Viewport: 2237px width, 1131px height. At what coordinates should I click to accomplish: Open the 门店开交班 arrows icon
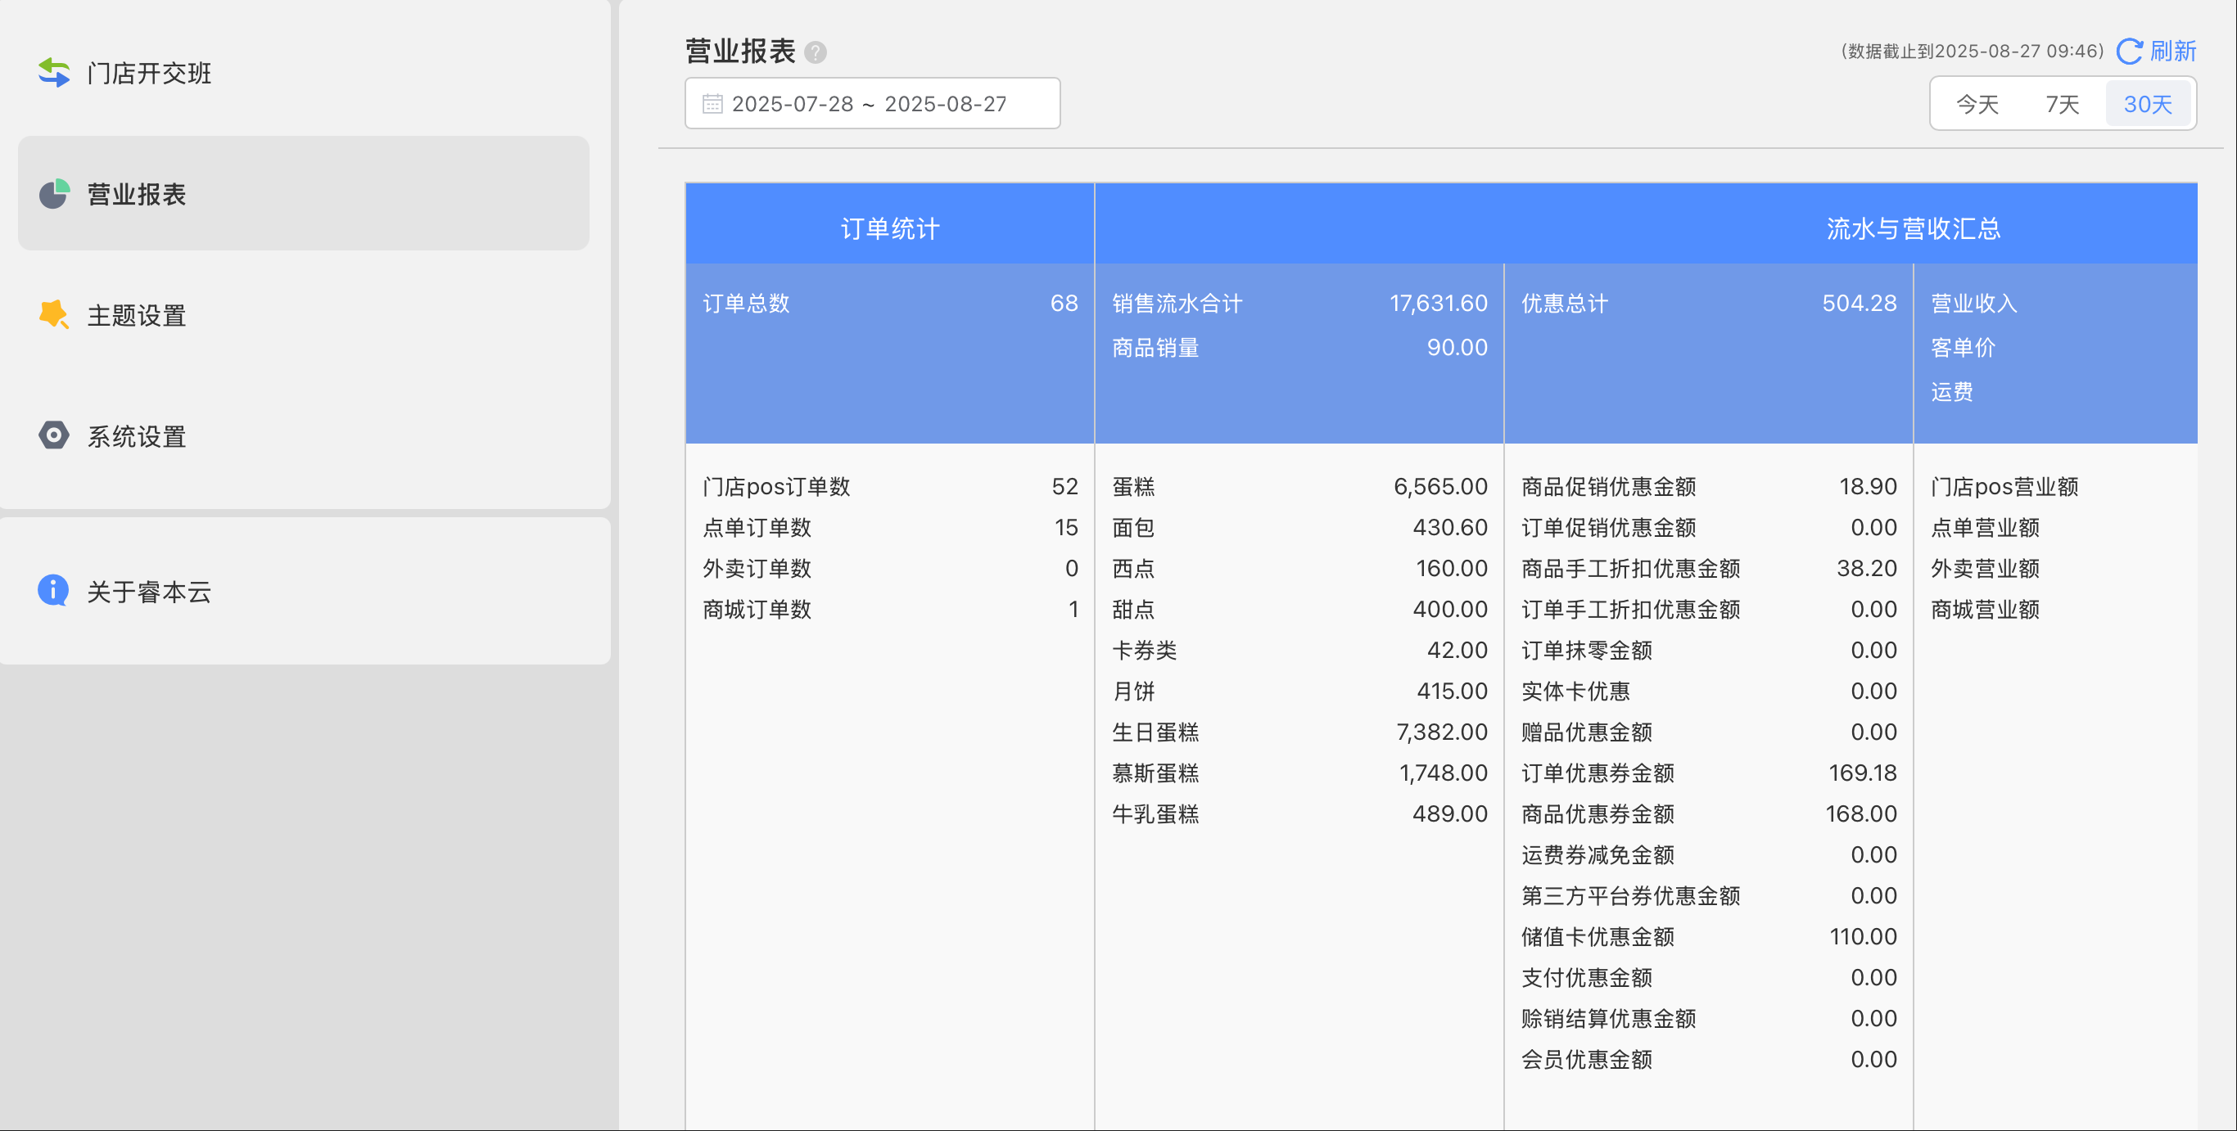pyautogui.click(x=54, y=72)
